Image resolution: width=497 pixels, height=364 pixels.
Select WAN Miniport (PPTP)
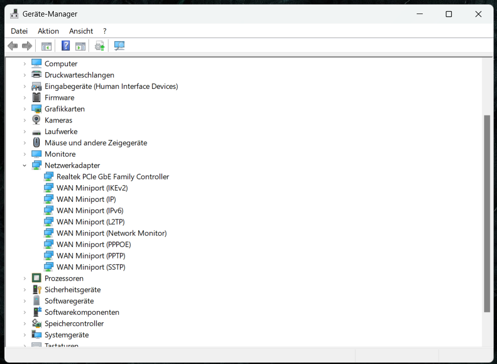coord(91,256)
